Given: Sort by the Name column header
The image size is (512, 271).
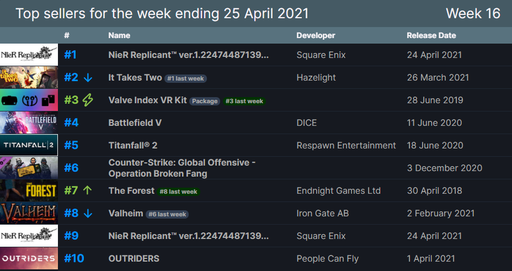Looking at the screenshot, I should pos(119,35).
